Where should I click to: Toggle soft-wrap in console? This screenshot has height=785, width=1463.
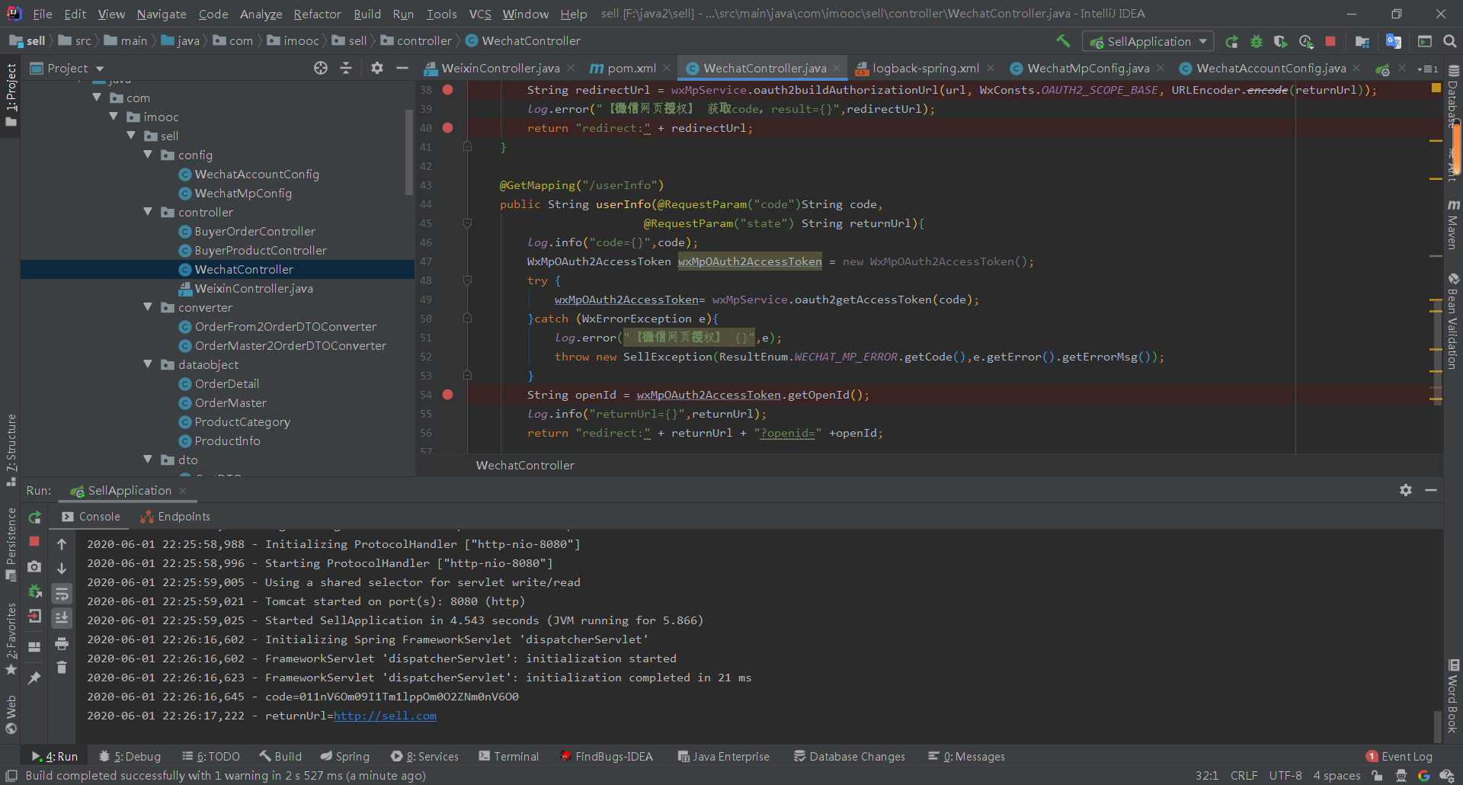62,594
